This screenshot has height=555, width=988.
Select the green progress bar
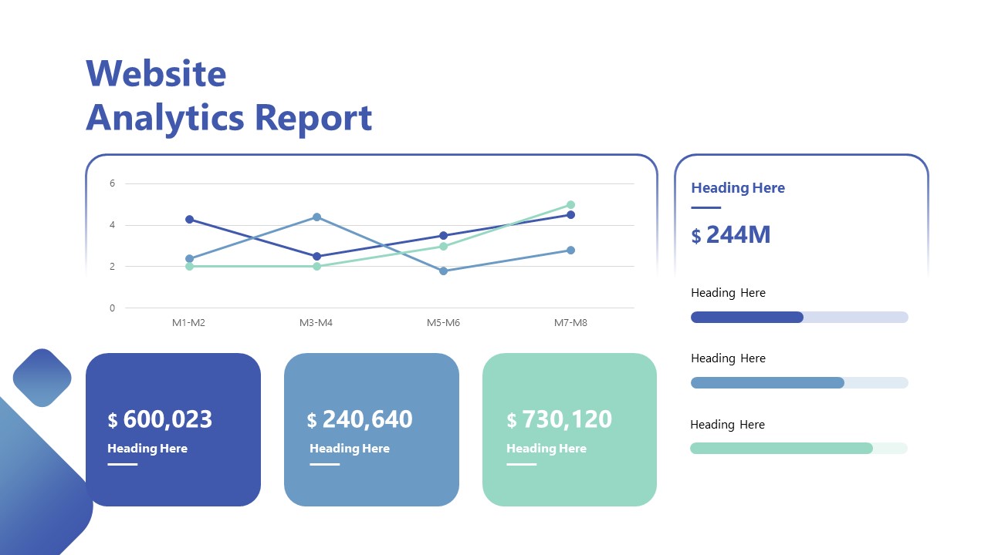pyautogui.click(x=782, y=448)
